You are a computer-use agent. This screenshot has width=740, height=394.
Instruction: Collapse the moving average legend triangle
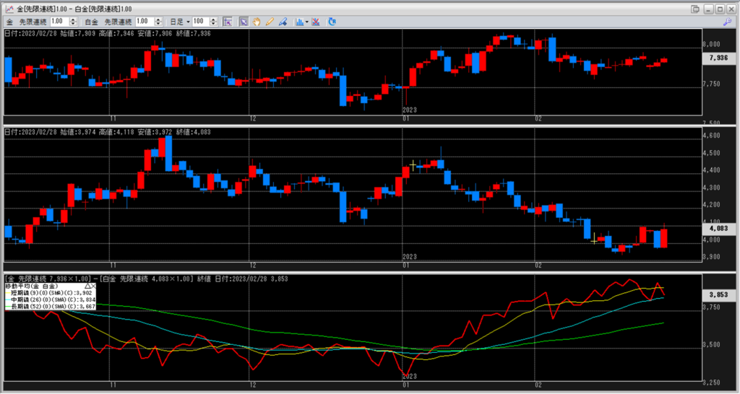click(x=89, y=286)
